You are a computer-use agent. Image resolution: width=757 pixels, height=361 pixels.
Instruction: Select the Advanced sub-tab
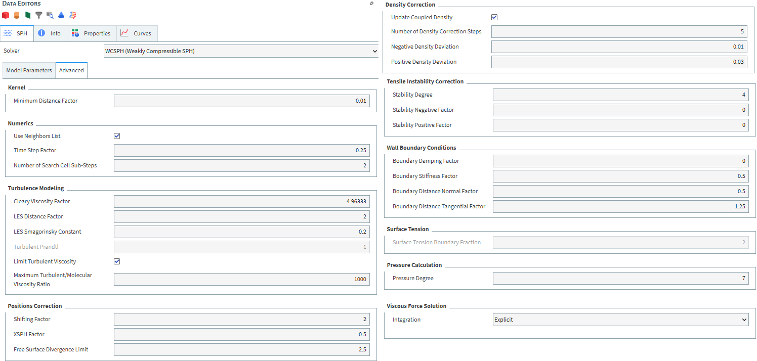(71, 70)
